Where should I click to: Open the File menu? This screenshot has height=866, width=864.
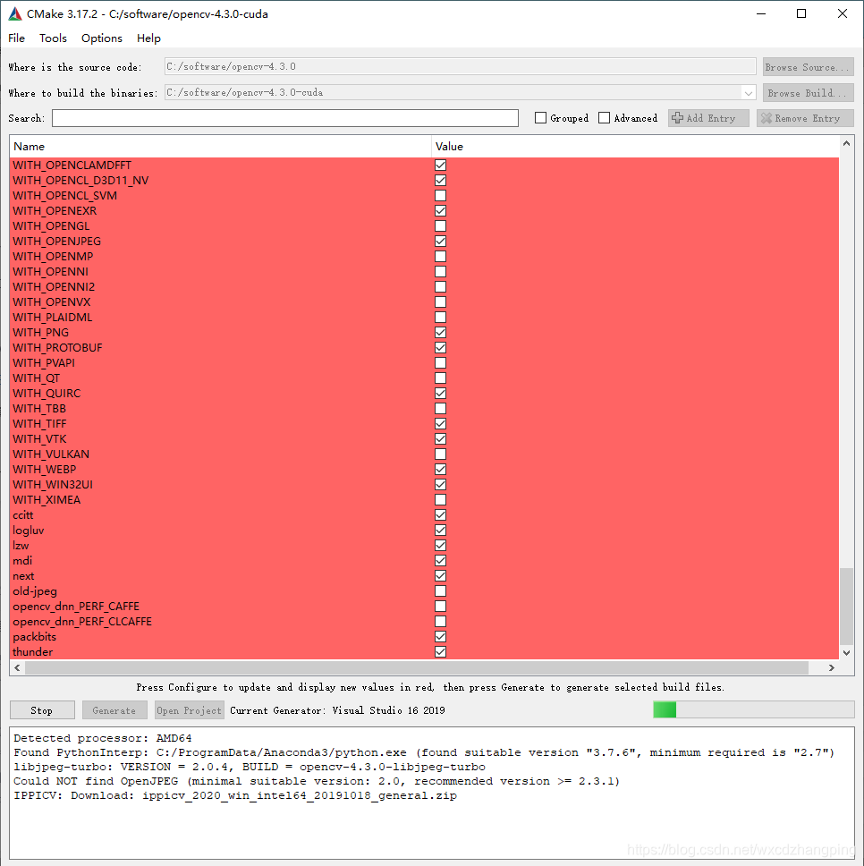point(17,38)
